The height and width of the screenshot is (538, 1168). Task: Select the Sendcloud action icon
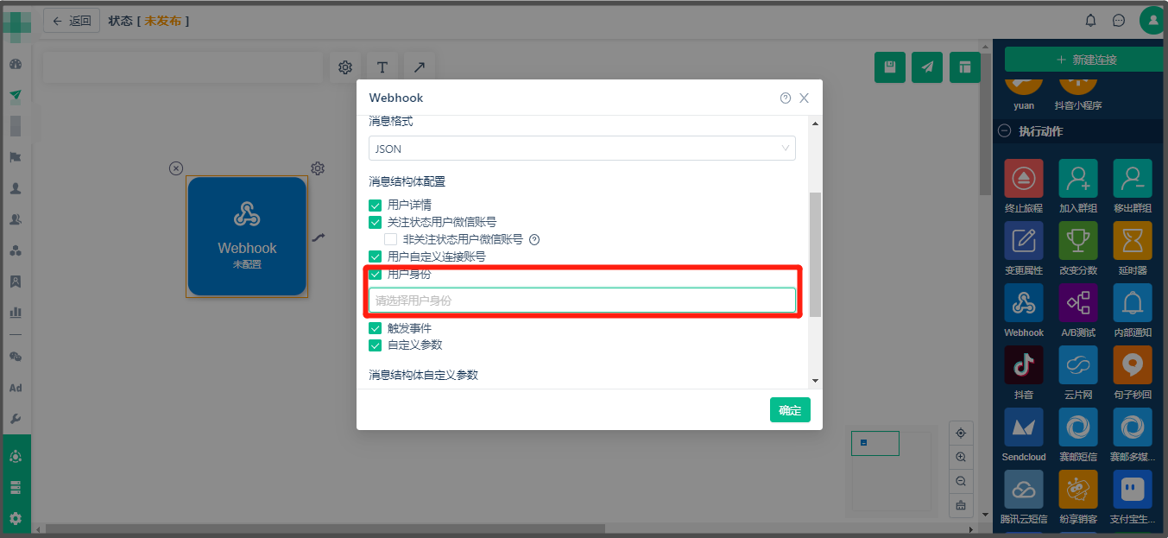[1023, 427]
